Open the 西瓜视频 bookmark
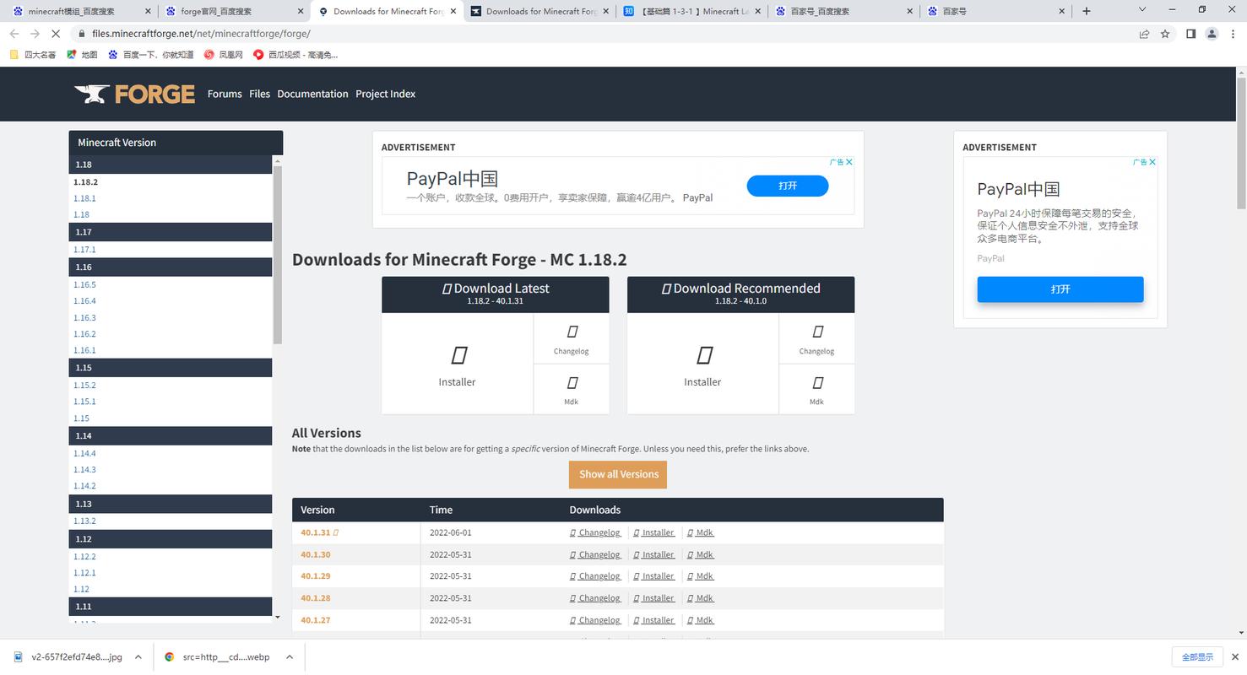The image size is (1247, 675). (296, 55)
